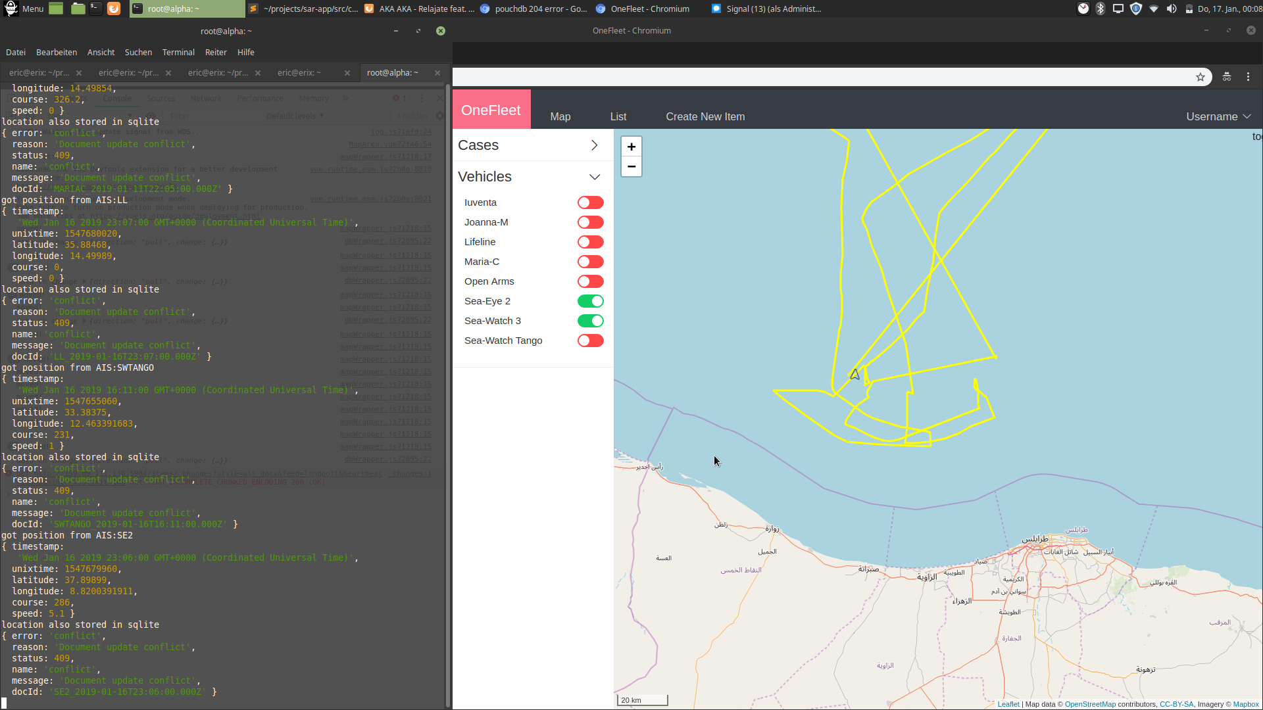Show the Open Arms vehicle
The image size is (1263, 710).
click(x=591, y=281)
